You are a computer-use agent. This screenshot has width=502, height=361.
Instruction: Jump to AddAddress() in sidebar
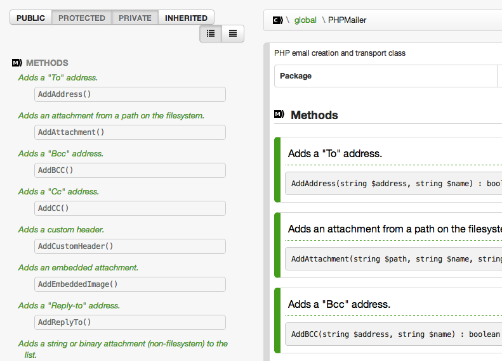pyautogui.click(x=130, y=94)
